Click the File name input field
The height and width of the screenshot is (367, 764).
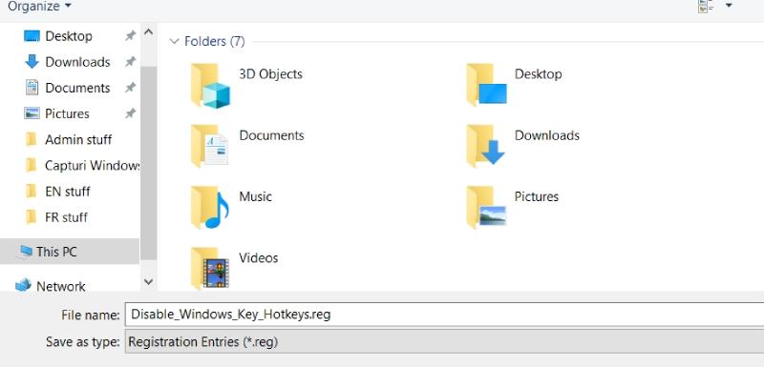tap(444, 315)
